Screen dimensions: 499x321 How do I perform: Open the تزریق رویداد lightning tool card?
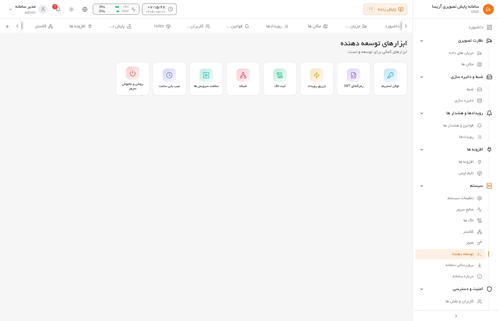[x=317, y=79]
